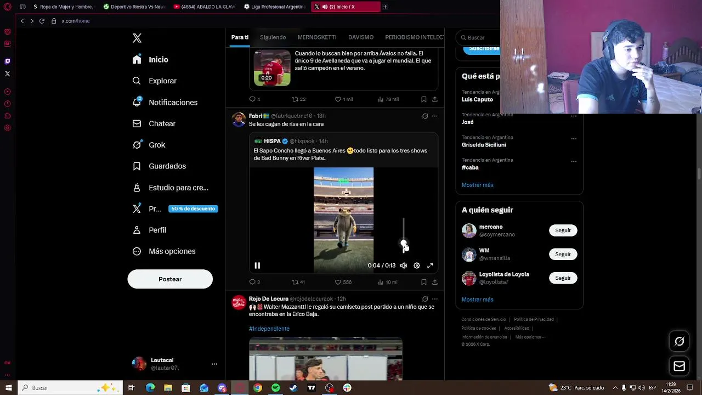Screen dimensions: 702x395
Task: Switch to MERNOSKETTI tab
Action: pos(317,37)
